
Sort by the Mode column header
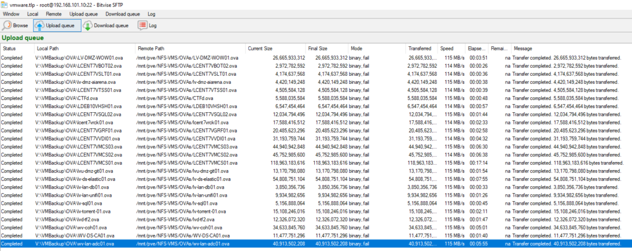tap(377, 48)
